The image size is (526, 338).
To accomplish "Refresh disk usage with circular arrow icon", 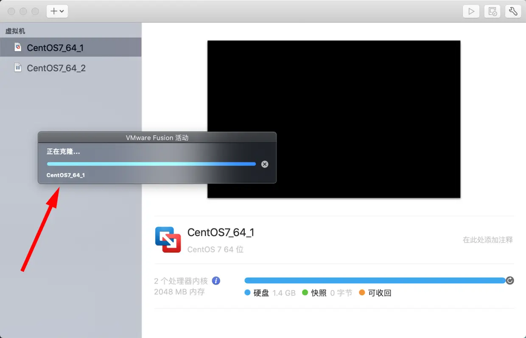I will tap(510, 280).
